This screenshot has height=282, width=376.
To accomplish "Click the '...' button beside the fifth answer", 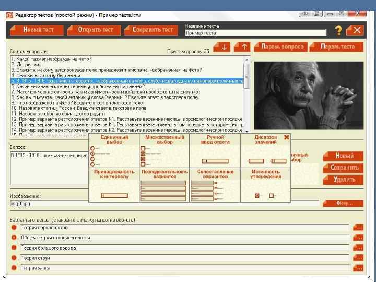I will [358, 268].
